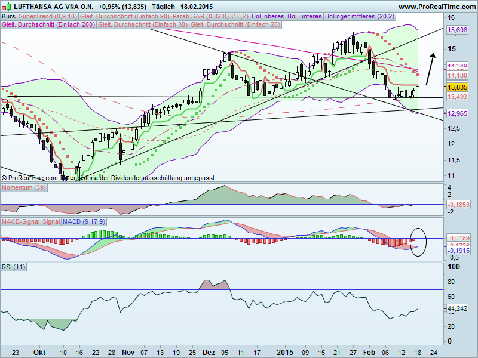The width and height of the screenshot is (478, 358).
Task: Select the Kurs indicator label
Action: (9, 17)
